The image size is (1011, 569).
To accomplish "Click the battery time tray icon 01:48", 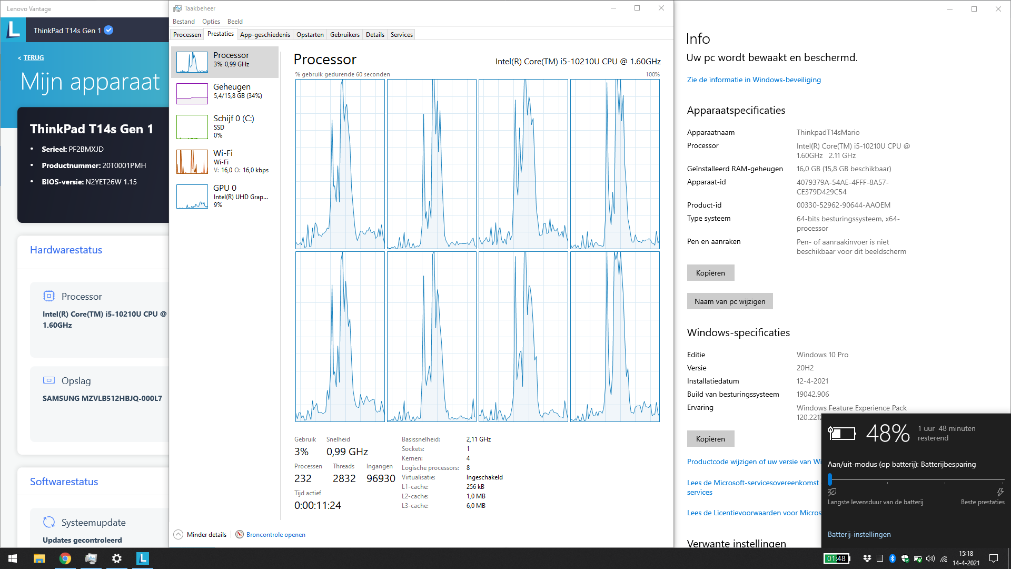I will (x=837, y=558).
